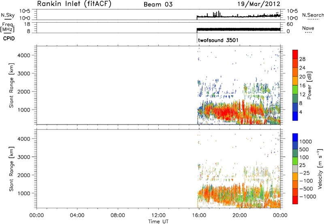Click the 'Slant Range [km]' label of the velocity panel
Viewport: 324px width, 224px height.
point(11,169)
